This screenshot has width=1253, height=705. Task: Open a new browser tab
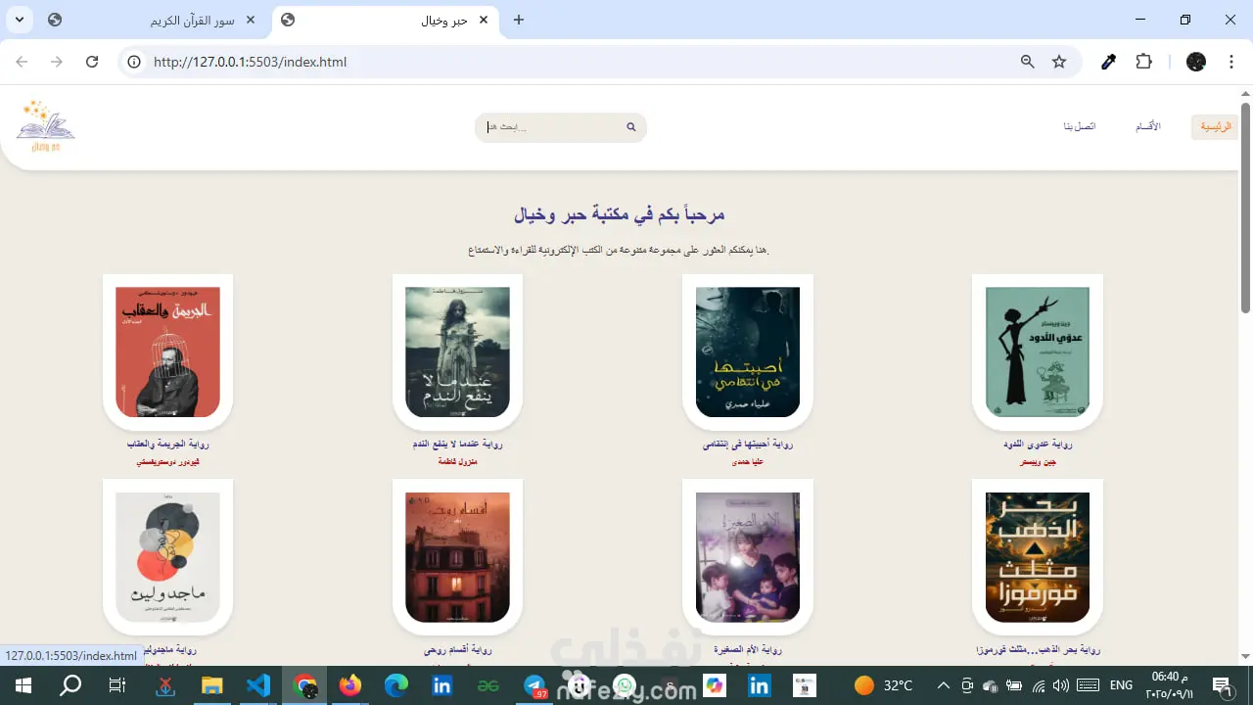coord(519,20)
